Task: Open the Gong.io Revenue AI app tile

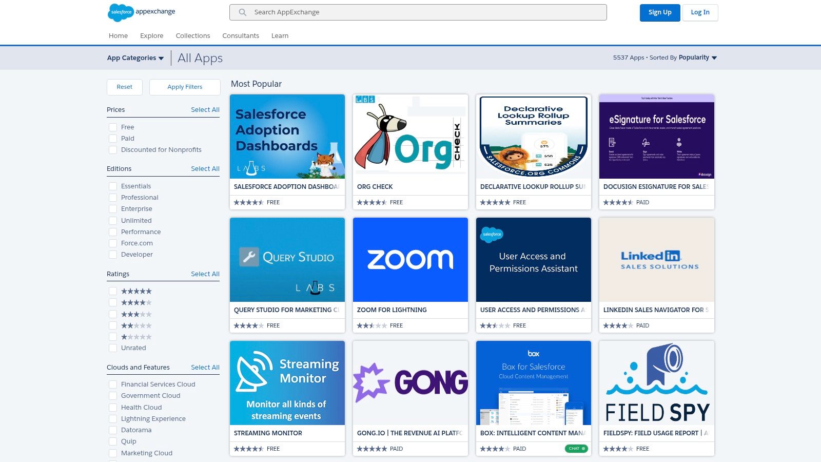Action: (x=410, y=382)
